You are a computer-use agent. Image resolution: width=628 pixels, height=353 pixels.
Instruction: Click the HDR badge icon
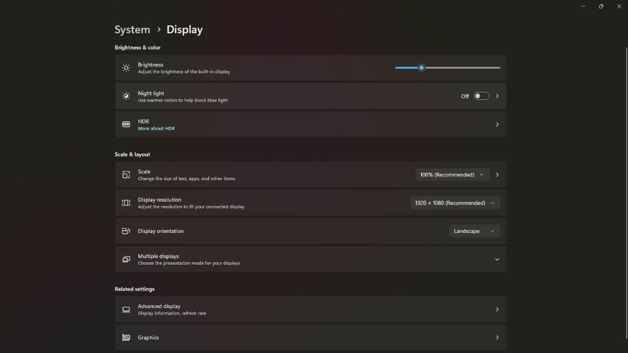(x=126, y=124)
